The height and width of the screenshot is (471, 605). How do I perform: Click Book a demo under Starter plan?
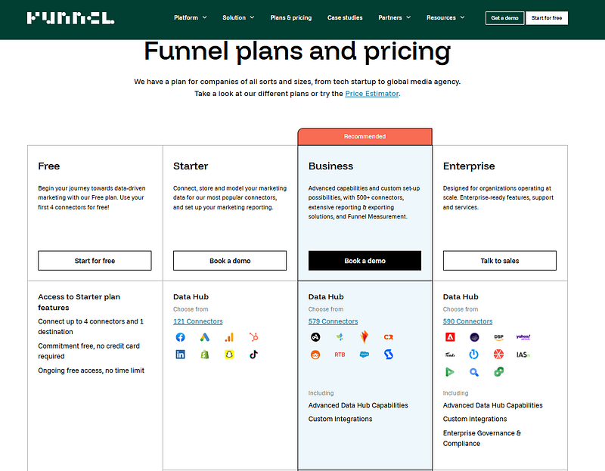coord(230,261)
